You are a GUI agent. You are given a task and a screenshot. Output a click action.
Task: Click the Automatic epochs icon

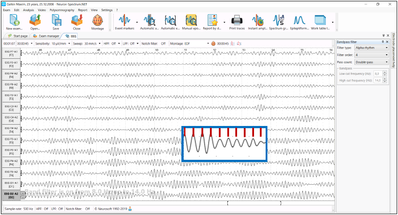pyautogui.click(x=170, y=20)
